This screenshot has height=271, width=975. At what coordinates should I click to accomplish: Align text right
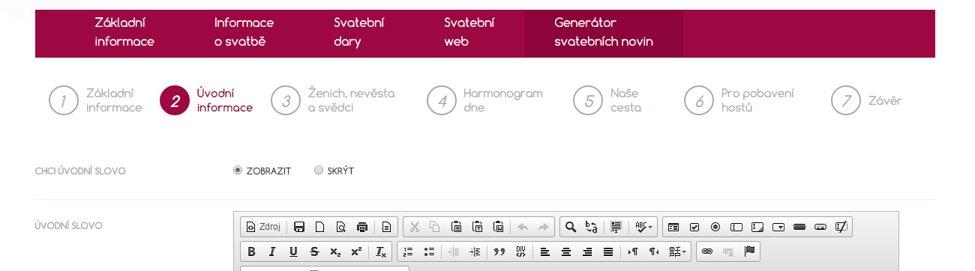(x=587, y=252)
